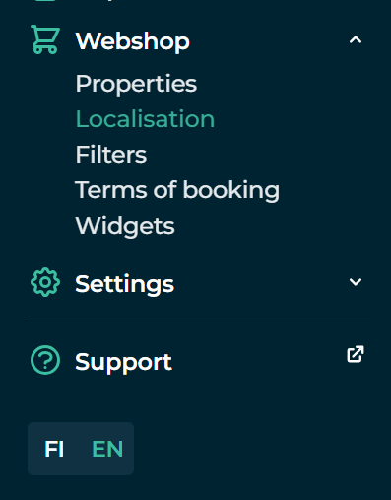Screen dimensions: 391x500
Task: Open Support via the external link icon
Action: tap(356, 354)
